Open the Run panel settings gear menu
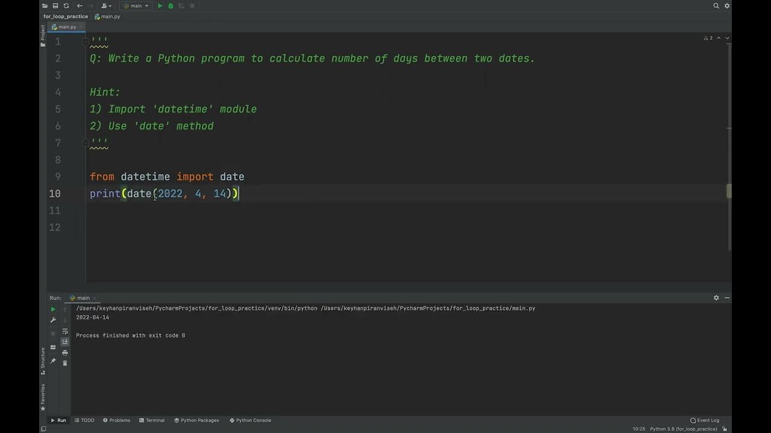 tap(716, 298)
